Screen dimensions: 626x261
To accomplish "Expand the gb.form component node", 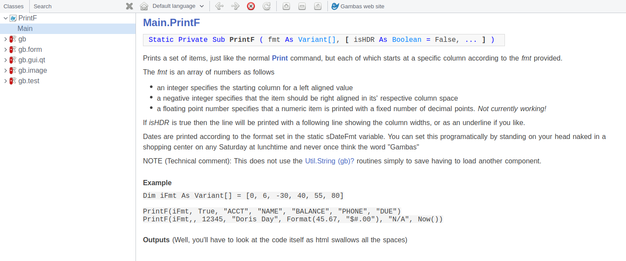I will (x=5, y=50).
